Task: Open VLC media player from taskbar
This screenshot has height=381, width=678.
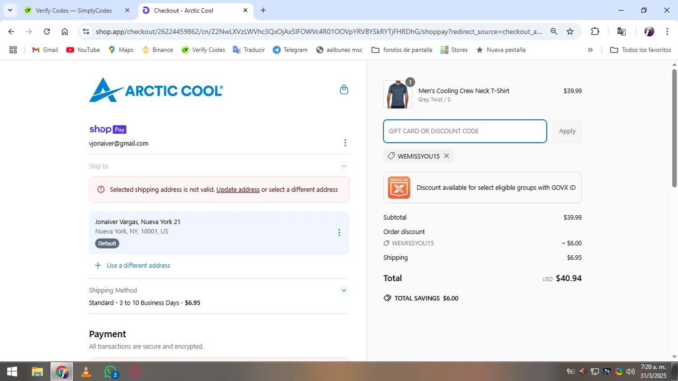Action: pos(86,372)
